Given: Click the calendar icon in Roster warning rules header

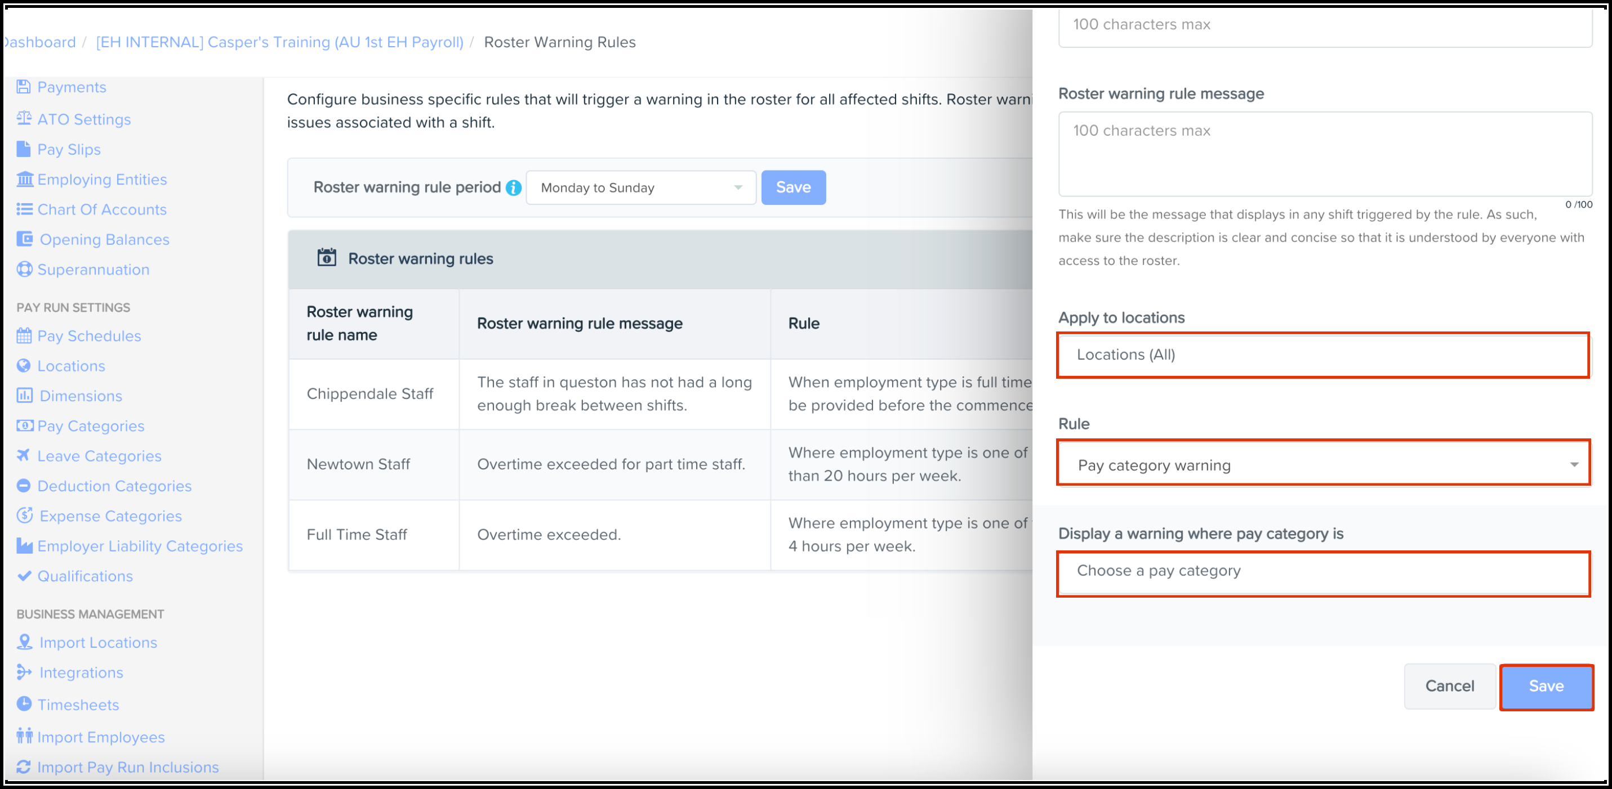Looking at the screenshot, I should click(x=327, y=258).
